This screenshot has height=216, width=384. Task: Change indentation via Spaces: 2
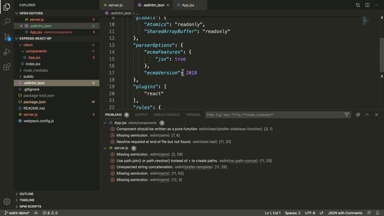pyautogui.click(x=292, y=213)
